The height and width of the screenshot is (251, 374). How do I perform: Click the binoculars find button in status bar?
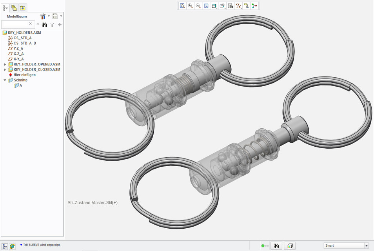[276, 246]
